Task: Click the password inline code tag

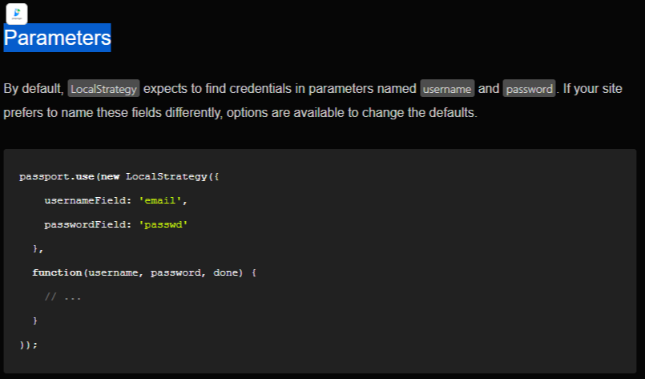Action: [529, 89]
